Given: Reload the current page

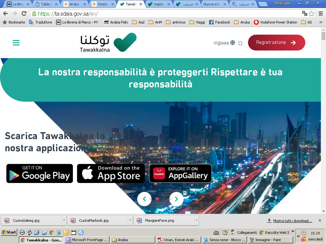Looking at the screenshot, I should click(x=24, y=14).
